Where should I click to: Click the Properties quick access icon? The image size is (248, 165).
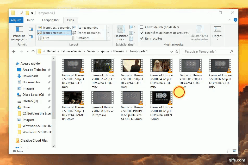pyautogui.click(x=22, y=13)
